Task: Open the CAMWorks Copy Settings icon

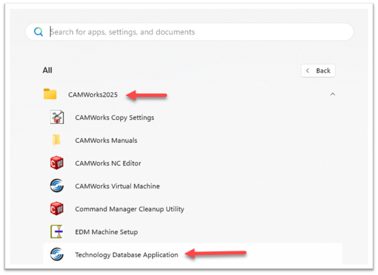Action: tap(57, 117)
